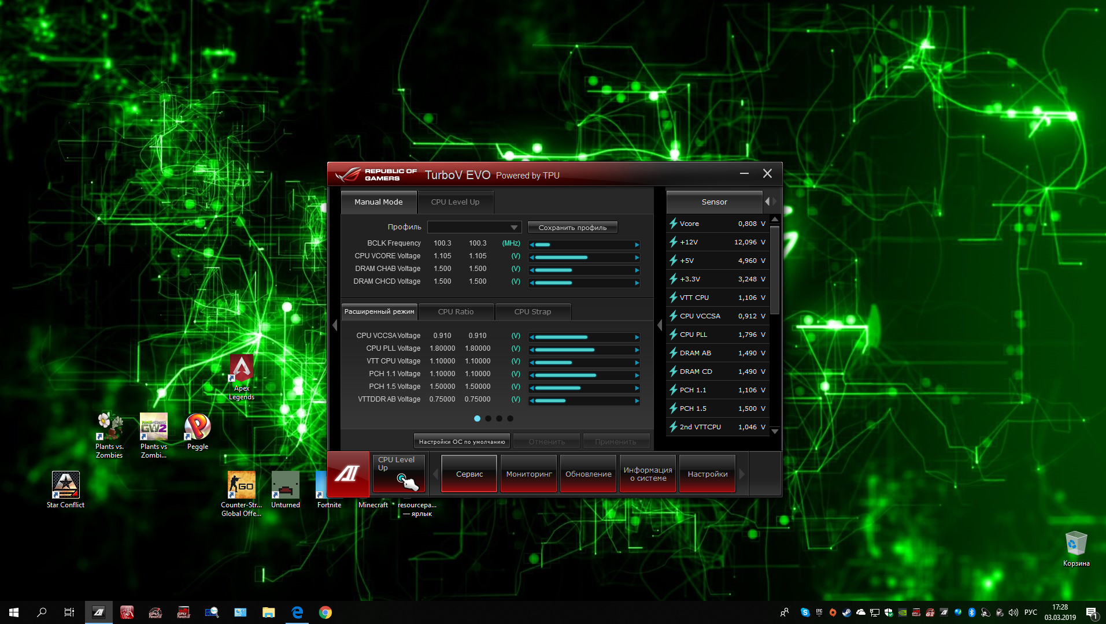Adjust the CPU PLL Voltage slider

pos(585,350)
